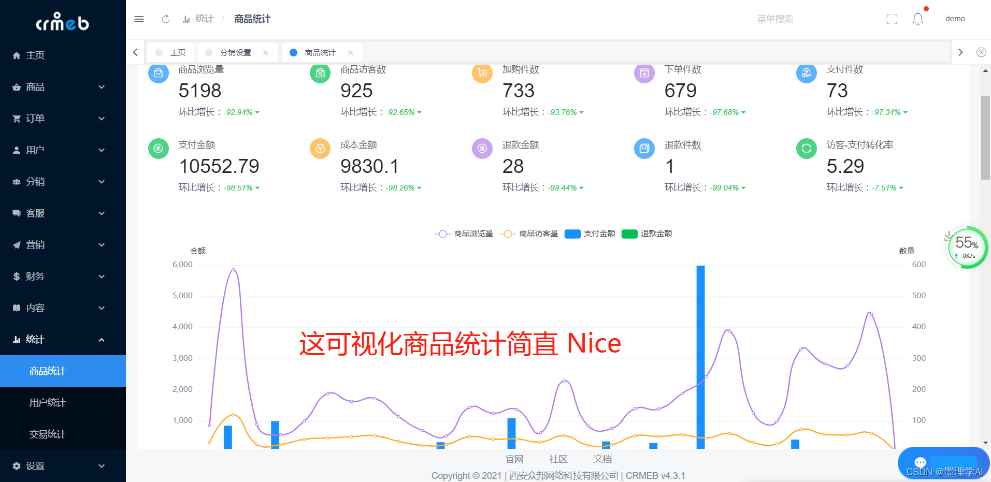Click the 成本金额 orange icon

coord(320,149)
